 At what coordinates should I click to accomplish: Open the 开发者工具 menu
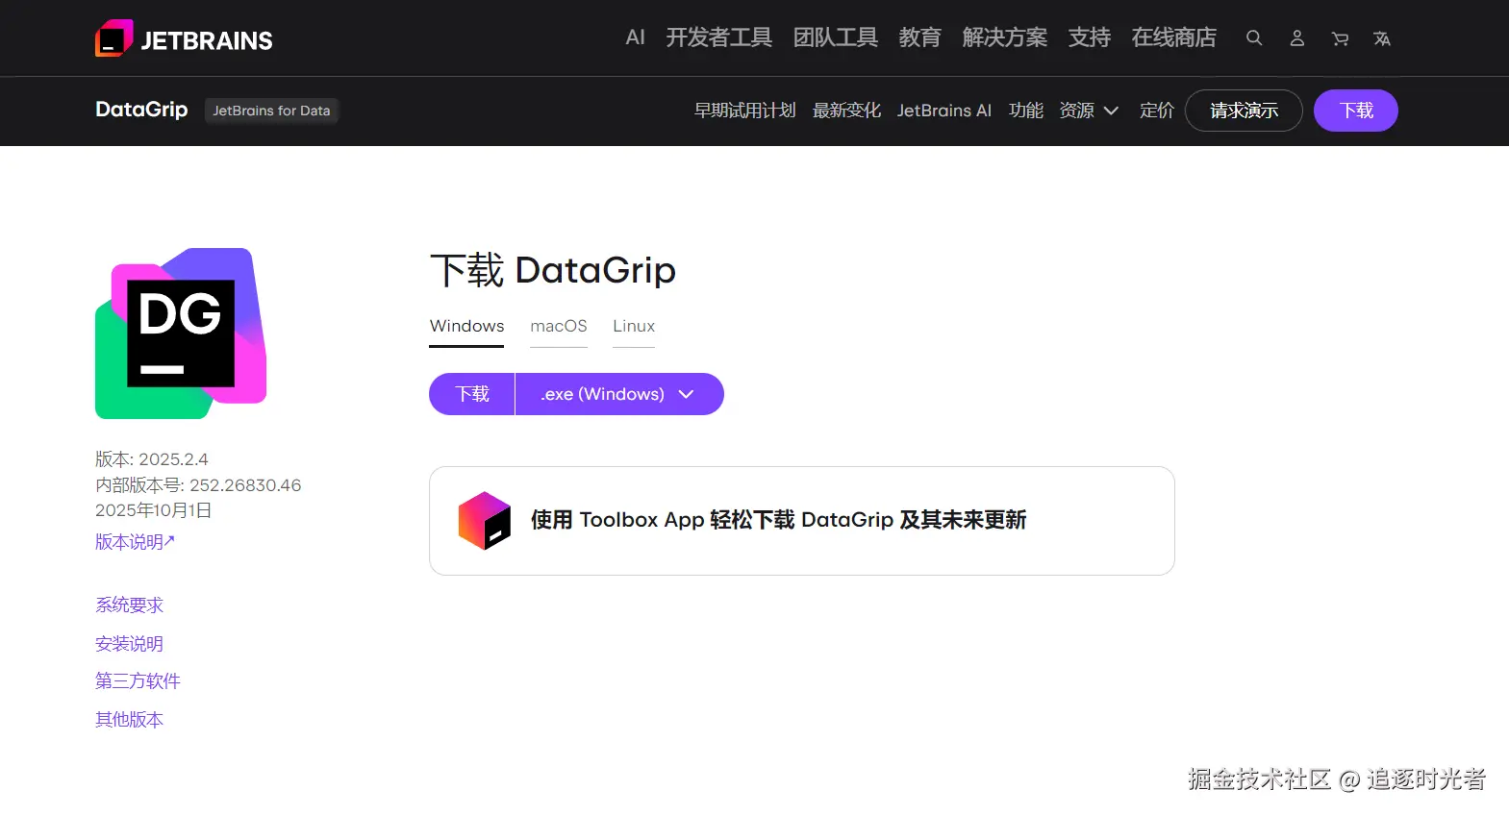pos(719,37)
